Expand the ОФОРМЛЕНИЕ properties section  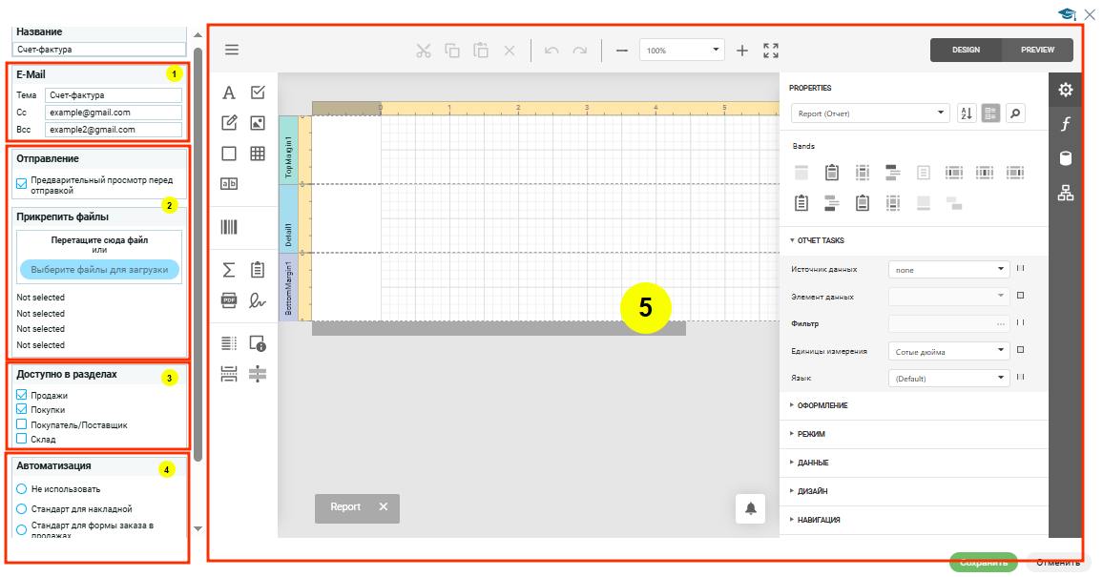(822, 405)
